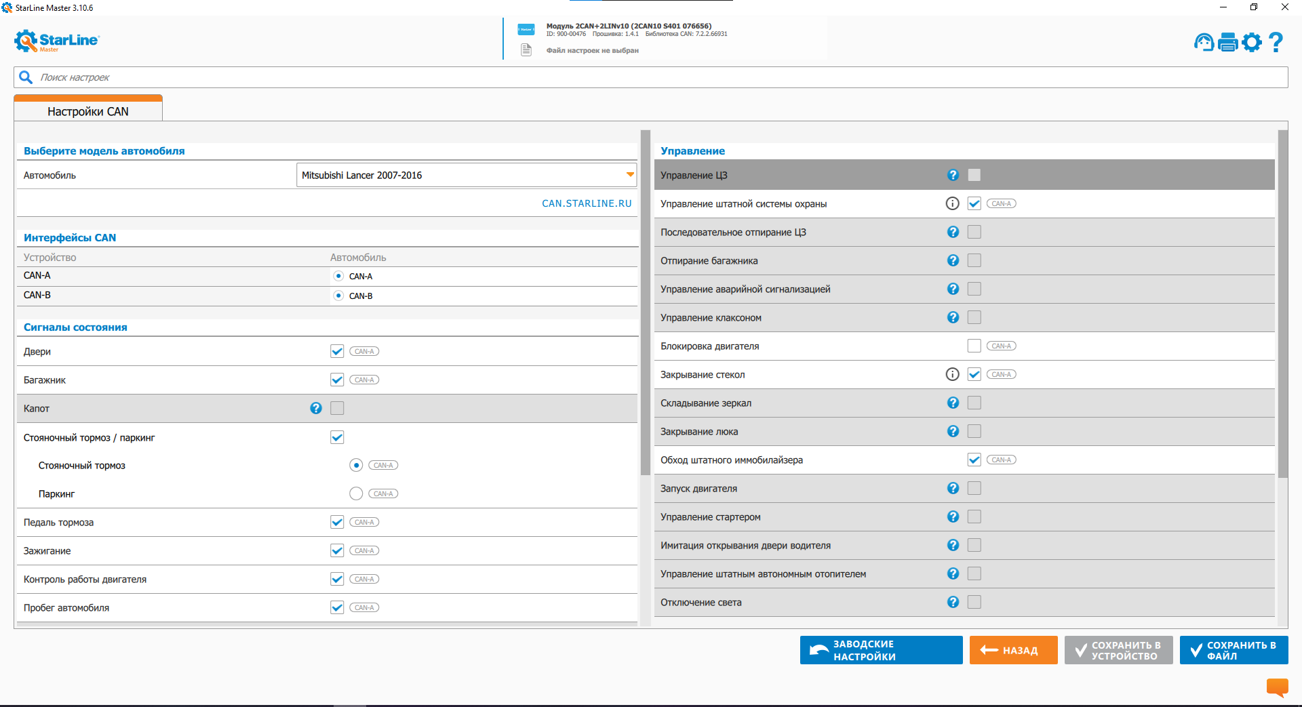Viewport: 1302px width, 707px height.
Task: Open CAN-A selector for Закрывание стекол
Action: [x=1002, y=374]
